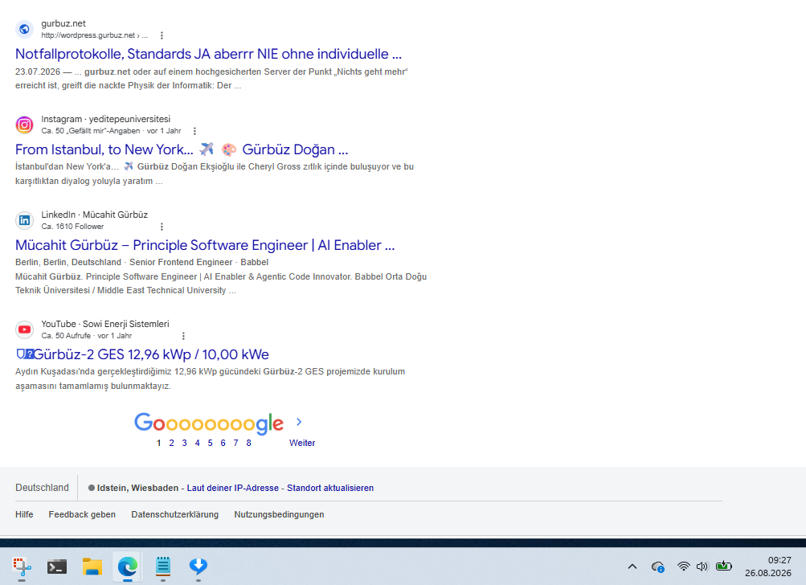This screenshot has height=585, width=806.
Task: Open the blue download-arrow app in taskbar
Action: [x=198, y=567]
